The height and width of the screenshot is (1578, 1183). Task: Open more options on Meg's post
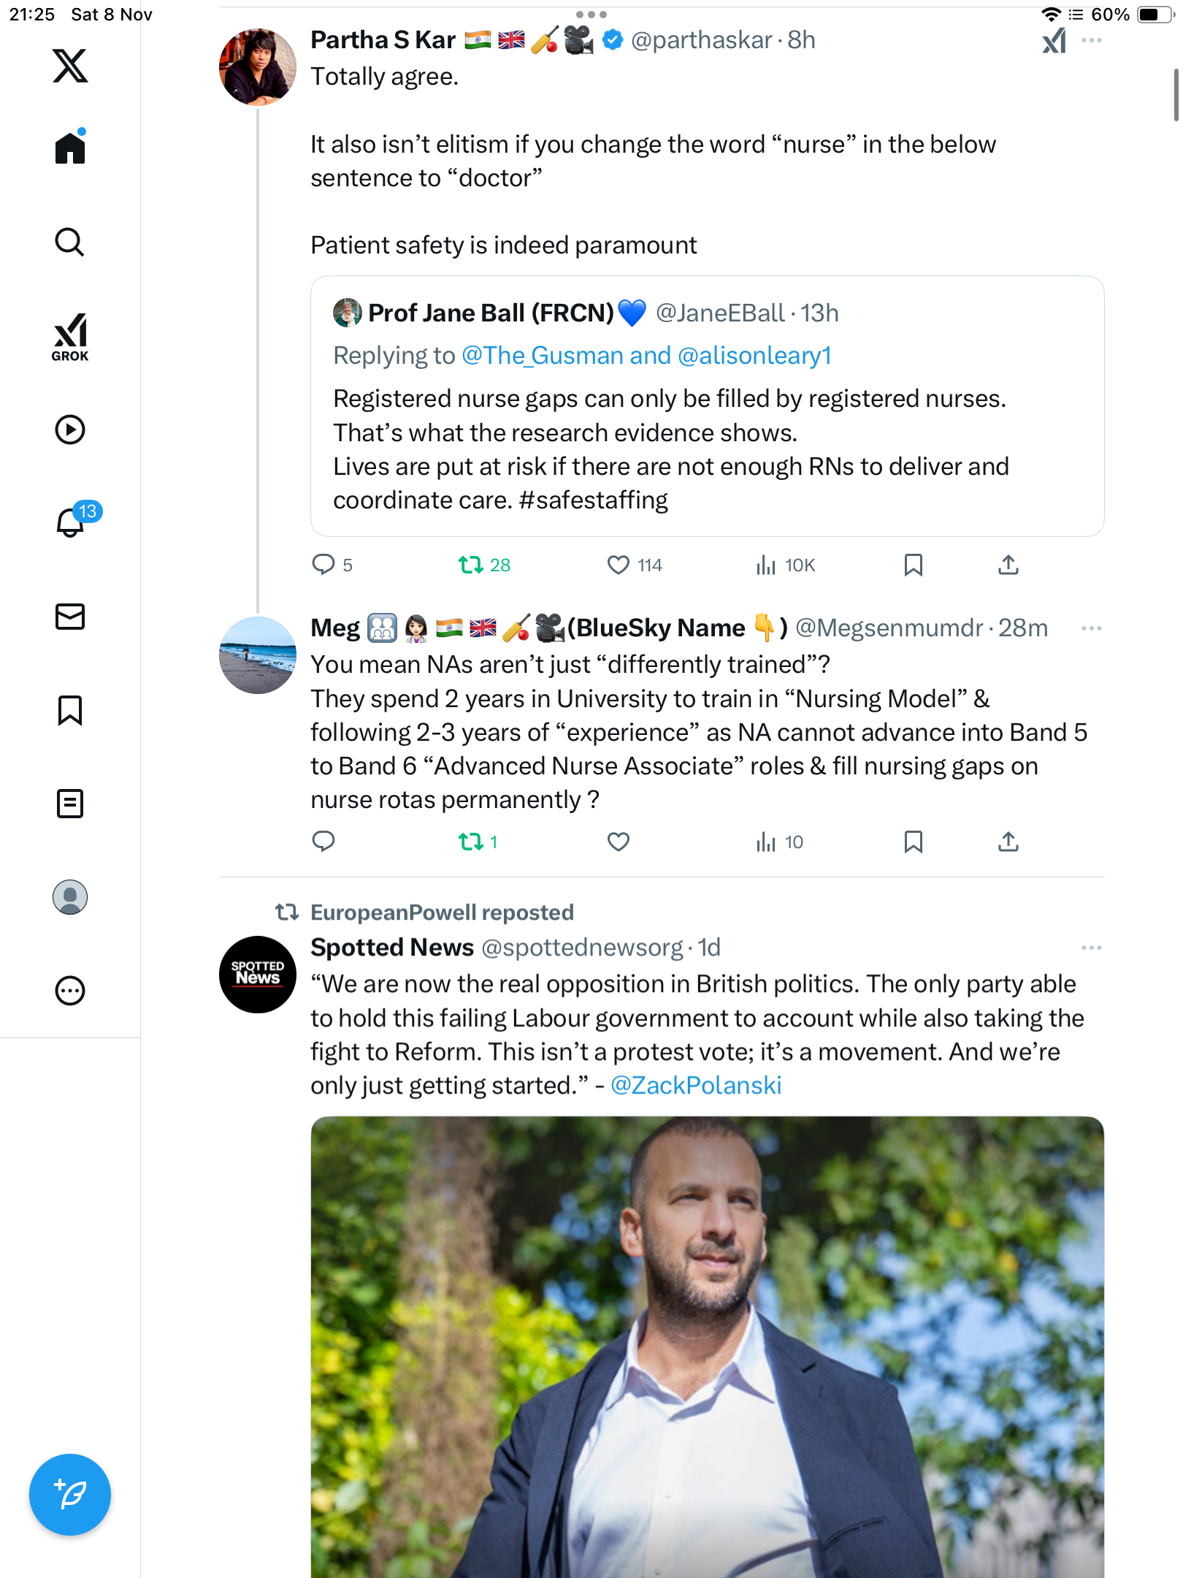[x=1091, y=628]
